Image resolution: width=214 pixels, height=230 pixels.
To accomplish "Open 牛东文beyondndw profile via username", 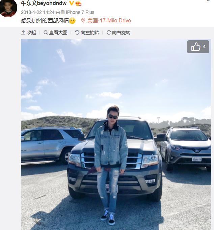I will (44, 3).
